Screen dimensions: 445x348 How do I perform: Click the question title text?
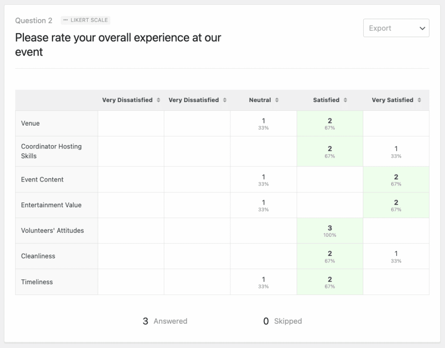[x=118, y=45]
